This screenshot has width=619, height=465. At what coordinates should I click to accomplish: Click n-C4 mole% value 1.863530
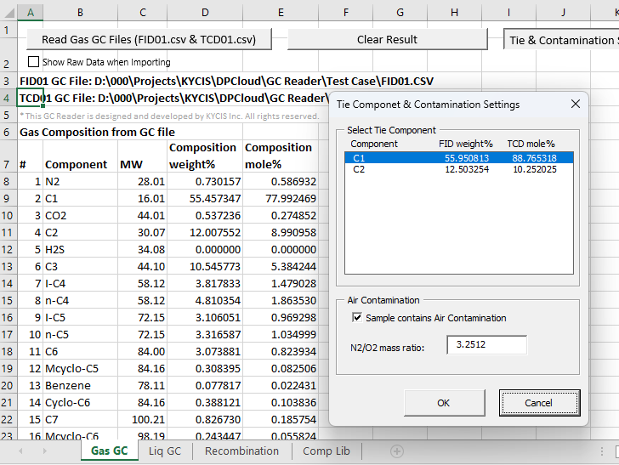click(x=281, y=300)
